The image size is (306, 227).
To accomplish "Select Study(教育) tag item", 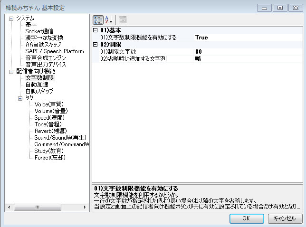I will click(x=49, y=151).
